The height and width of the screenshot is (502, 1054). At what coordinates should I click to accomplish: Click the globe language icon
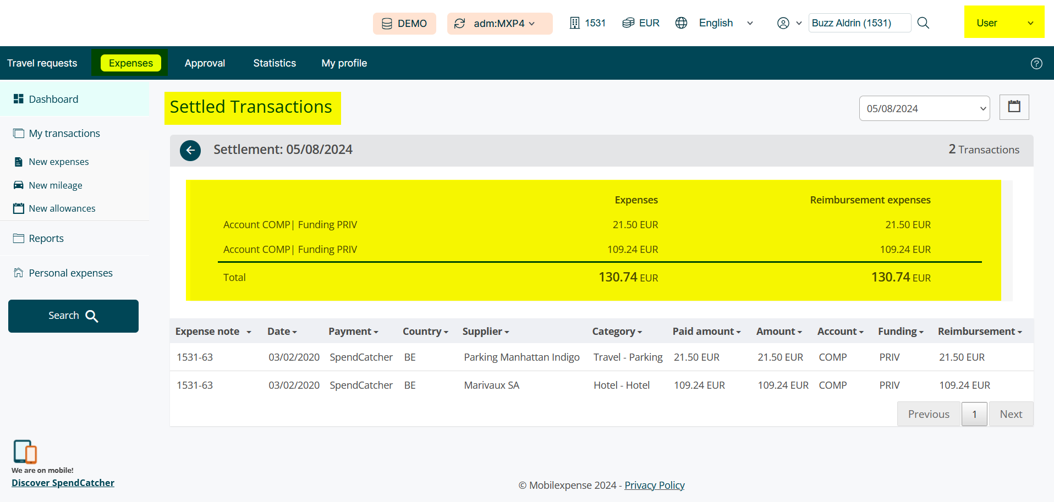click(x=681, y=23)
